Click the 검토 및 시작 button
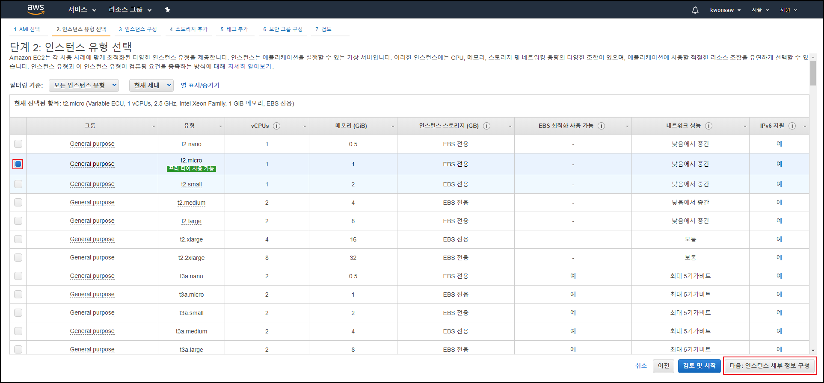Image resolution: width=824 pixels, height=383 pixels. tap(700, 365)
